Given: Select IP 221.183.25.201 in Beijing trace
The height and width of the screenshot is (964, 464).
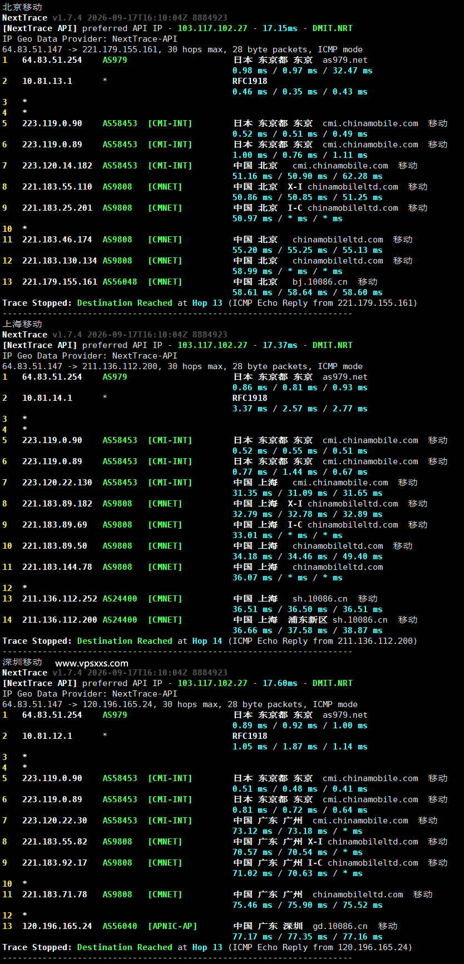Looking at the screenshot, I should 57,208.
